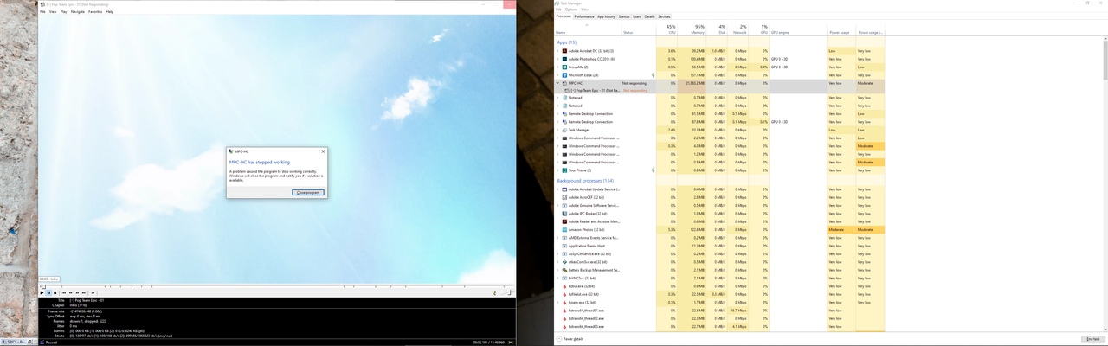
Task: Select the bzfilelist.exe process row
Action: [720, 294]
